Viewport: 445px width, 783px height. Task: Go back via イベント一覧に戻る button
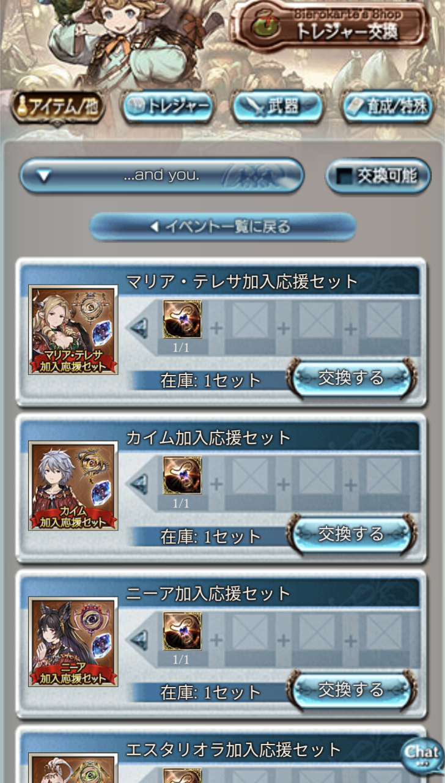pos(223,227)
